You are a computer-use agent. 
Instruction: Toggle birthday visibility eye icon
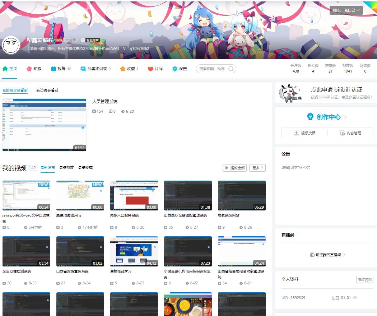pyautogui.click(x=355, y=298)
